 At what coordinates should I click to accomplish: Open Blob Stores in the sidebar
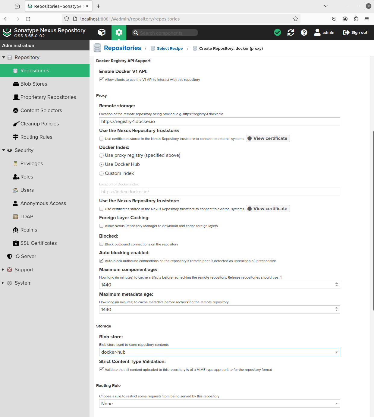coord(45,84)
